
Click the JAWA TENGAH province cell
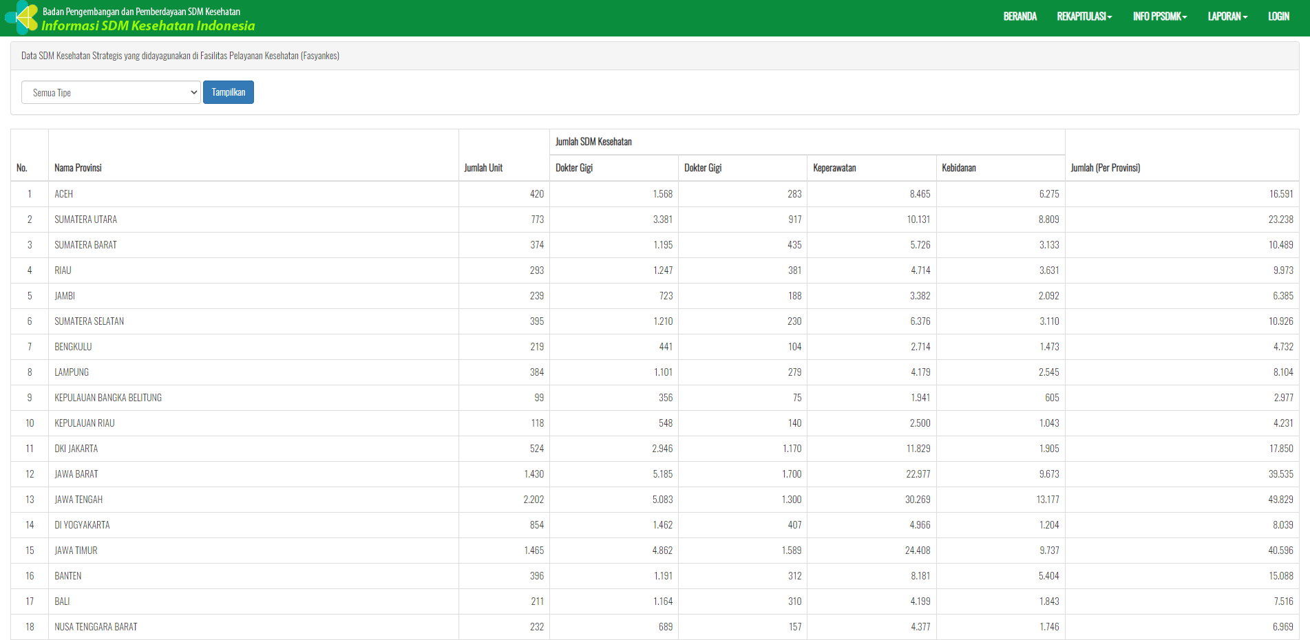point(78,500)
